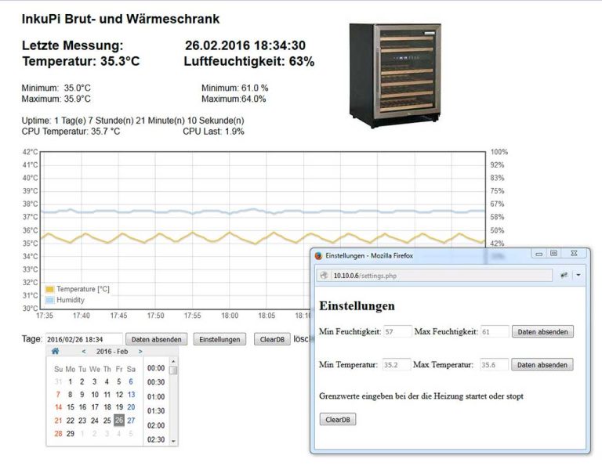The height and width of the screenshot is (466, 602).
Task: Click the 18:00 chart axis label
Action: coord(230,316)
